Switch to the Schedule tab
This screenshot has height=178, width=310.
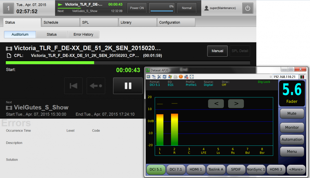(60, 22)
